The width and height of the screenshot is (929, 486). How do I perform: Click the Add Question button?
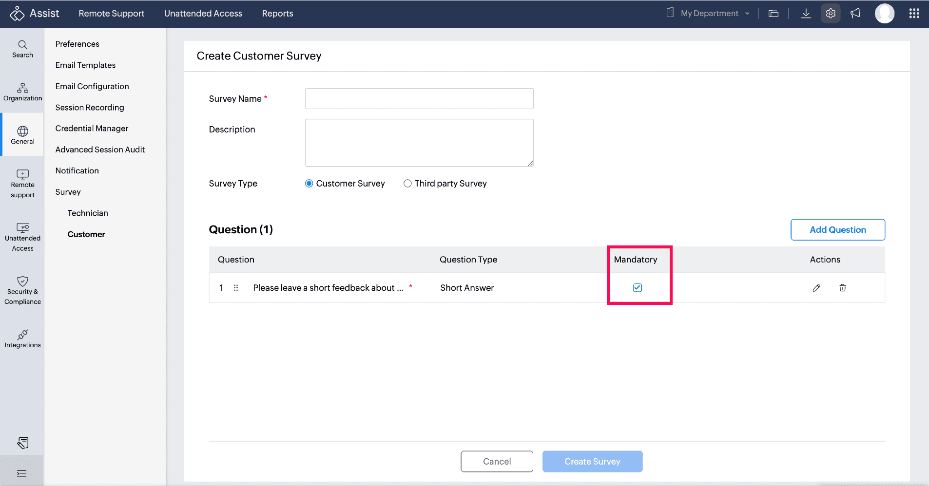(x=837, y=230)
